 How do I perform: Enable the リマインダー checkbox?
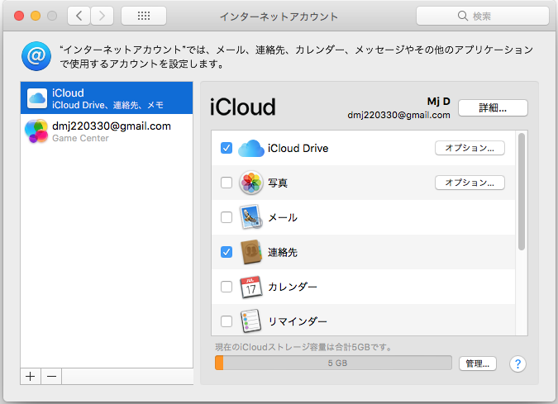(227, 321)
